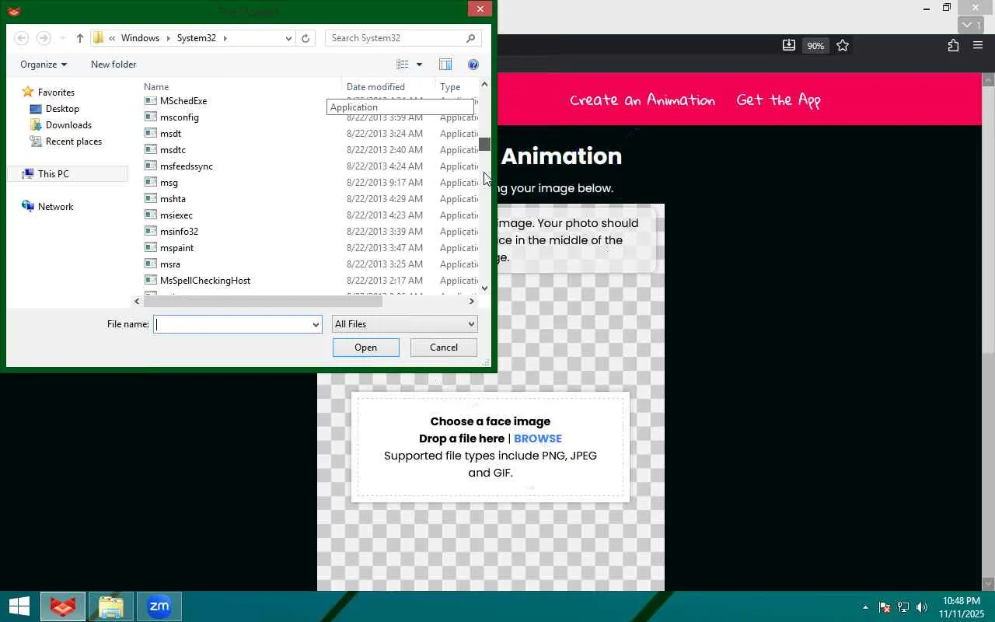Open the Windows Start menu
The height and width of the screenshot is (622, 995).
(19, 606)
